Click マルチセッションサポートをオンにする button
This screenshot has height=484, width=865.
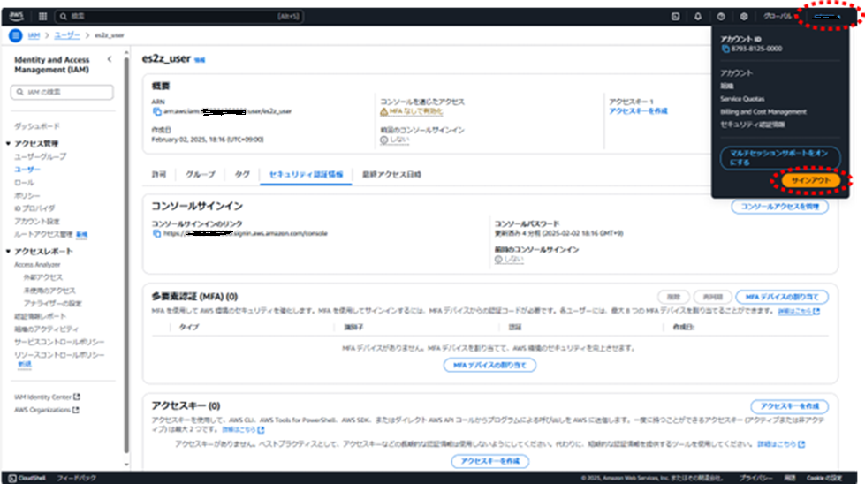pos(779,158)
